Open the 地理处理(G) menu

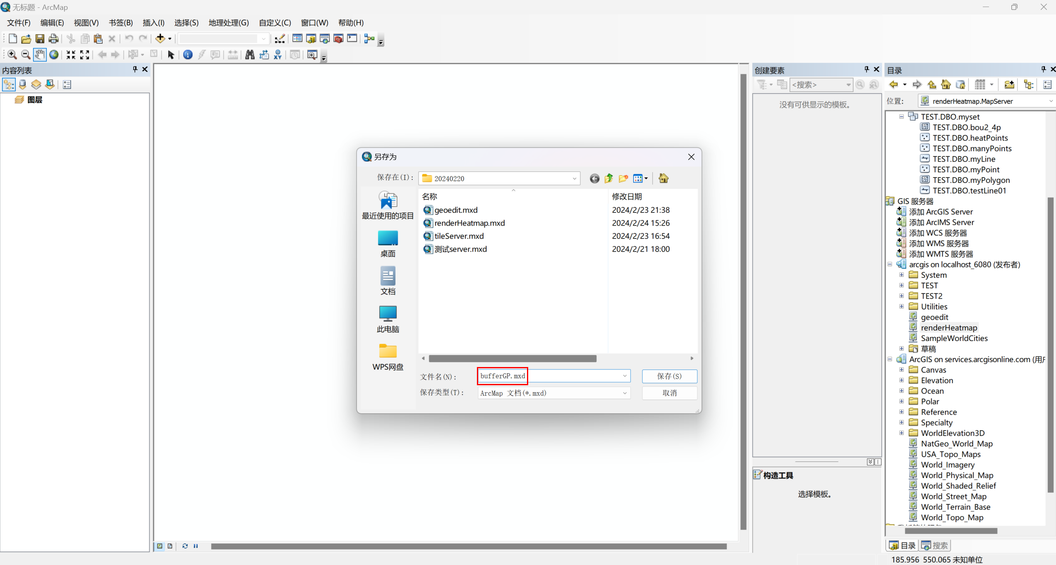tap(228, 23)
